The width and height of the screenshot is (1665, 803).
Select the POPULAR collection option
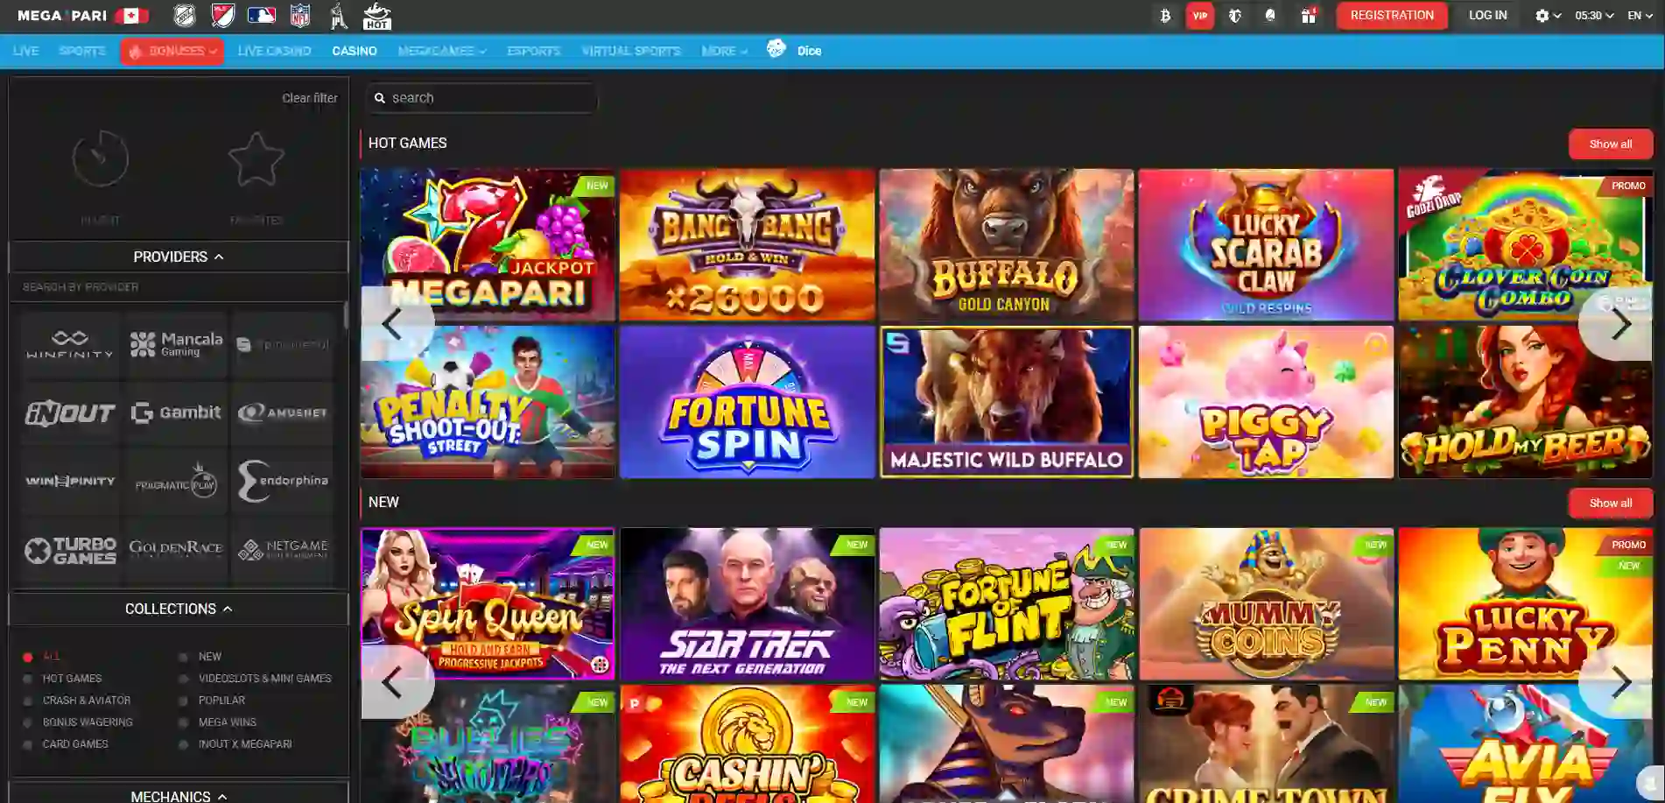point(221,700)
